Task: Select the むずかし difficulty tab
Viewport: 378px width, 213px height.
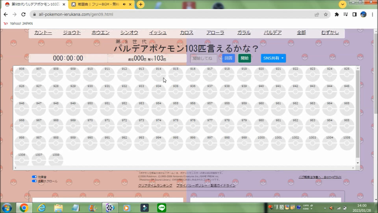Action: [330, 33]
